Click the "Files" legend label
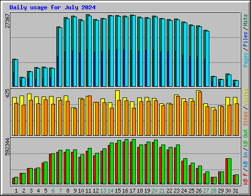 pos(246,39)
